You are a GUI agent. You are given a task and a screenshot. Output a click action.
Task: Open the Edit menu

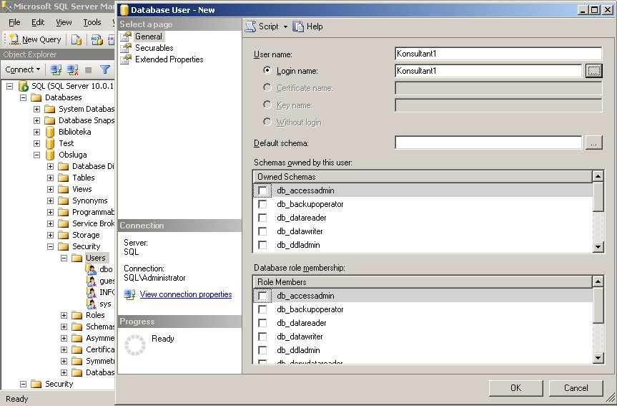pyautogui.click(x=38, y=22)
